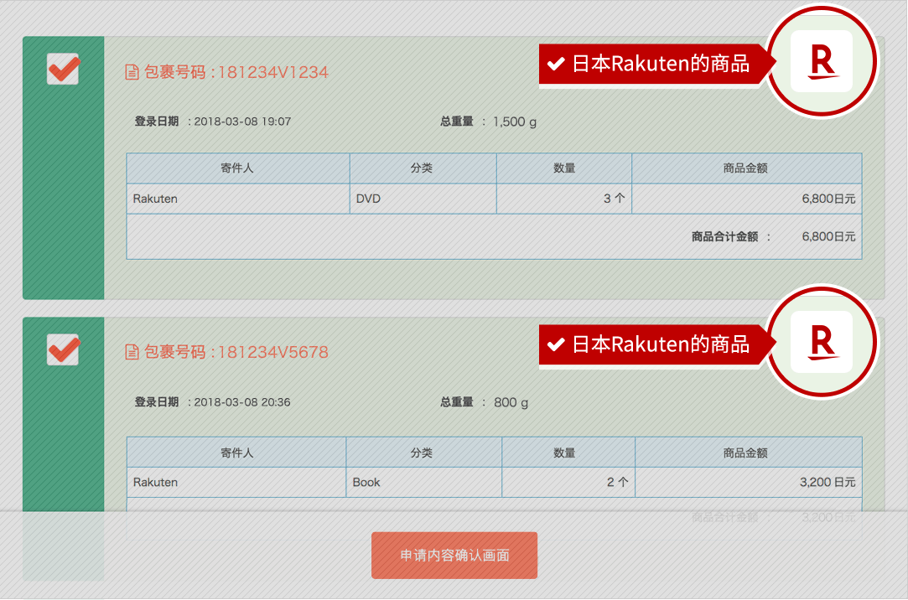Click the total weight value 800 g
Screen dimensions: 908x600
pos(511,402)
